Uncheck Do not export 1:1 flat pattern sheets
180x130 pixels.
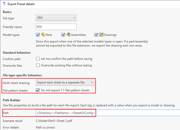tap(38, 90)
